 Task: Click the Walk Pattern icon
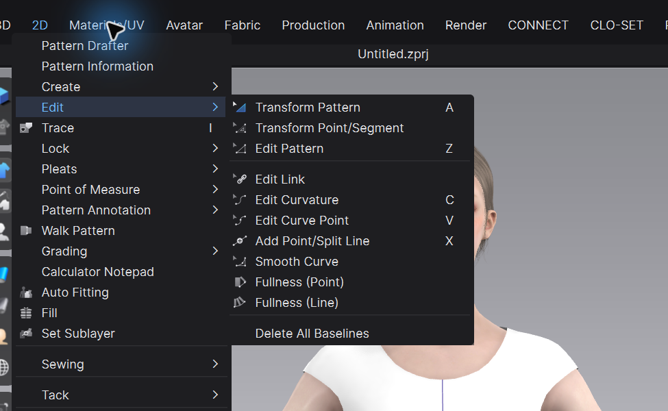[x=26, y=230]
